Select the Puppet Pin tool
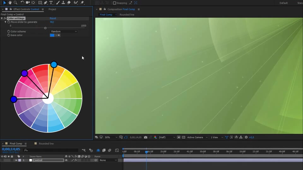This screenshot has height=170, width=303. click(82, 3)
